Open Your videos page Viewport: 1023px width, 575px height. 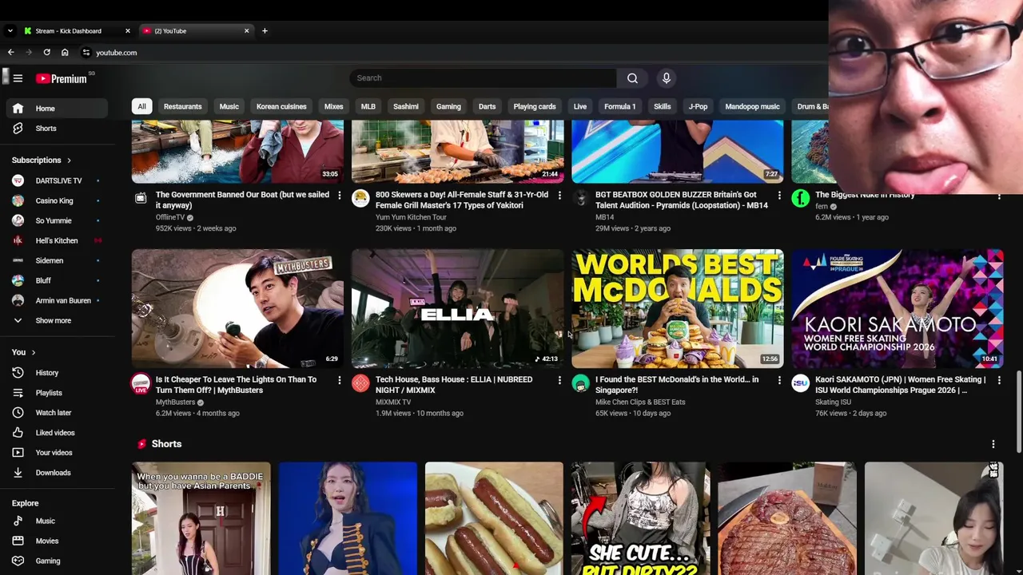[x=56, y=453]
